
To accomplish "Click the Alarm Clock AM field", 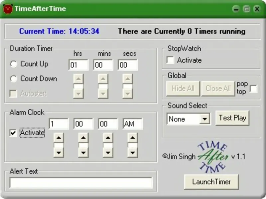I will 133,124.
